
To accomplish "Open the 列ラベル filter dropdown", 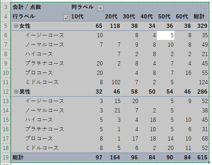I will (x=100, y=8).
